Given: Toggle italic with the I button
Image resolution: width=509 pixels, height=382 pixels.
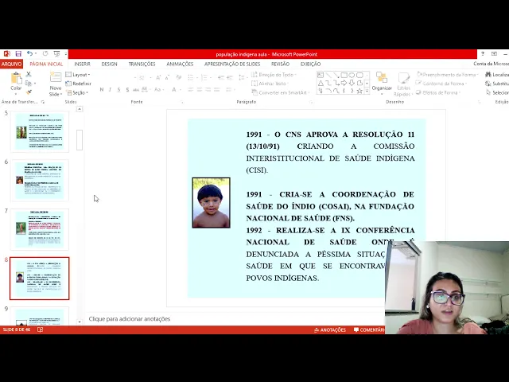Looking at the screenshot, I should (x=110, y=90).
